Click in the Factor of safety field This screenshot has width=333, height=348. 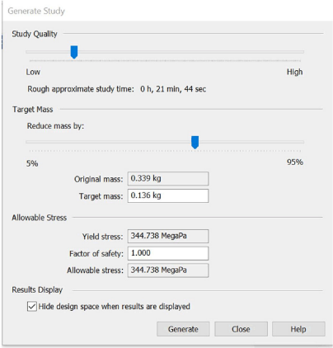point(168,253)
